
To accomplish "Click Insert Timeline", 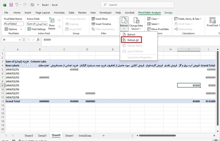I will click(101, 24).
